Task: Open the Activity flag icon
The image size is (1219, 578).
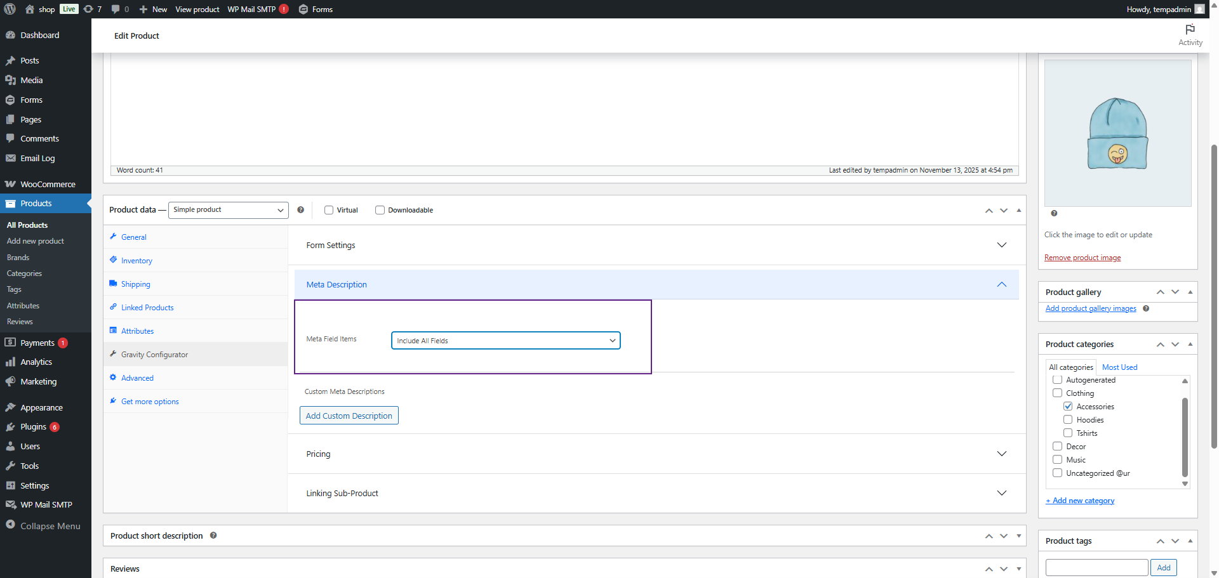Action: [x=1190, y=30]
